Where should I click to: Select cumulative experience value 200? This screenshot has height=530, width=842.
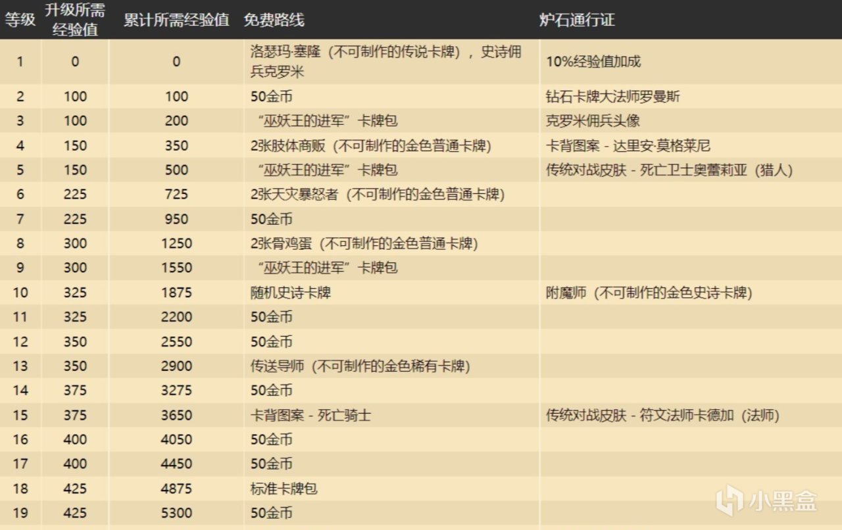(176, 121)
